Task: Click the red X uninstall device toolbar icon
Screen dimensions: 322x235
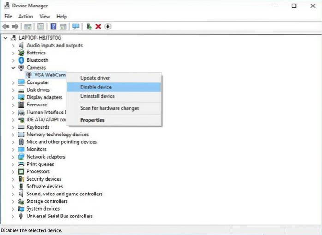Action: [x=98, y=27]
